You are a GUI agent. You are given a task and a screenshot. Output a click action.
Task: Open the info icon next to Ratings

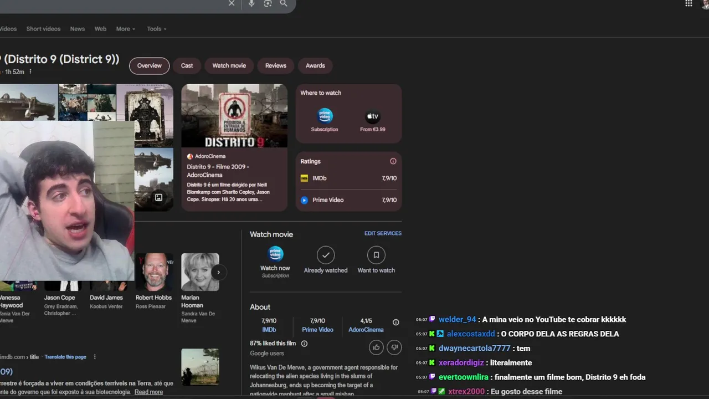pos(393,161)
